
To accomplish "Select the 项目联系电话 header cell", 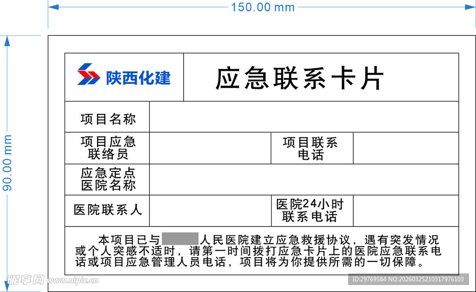I will pos(311,149).
